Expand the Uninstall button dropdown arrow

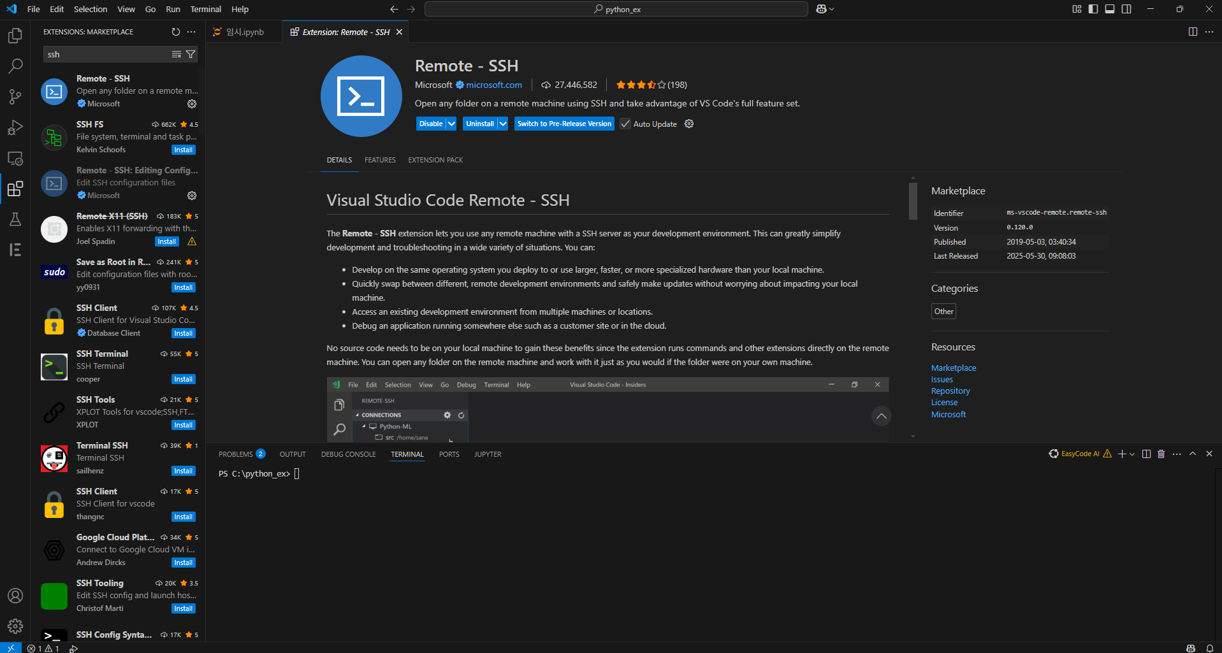tap(503, 124)
